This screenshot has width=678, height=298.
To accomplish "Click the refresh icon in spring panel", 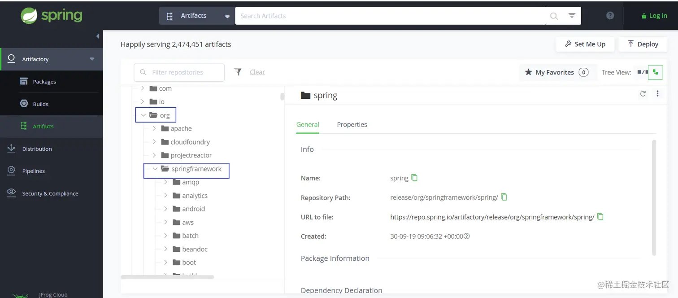I will [643, 94].
